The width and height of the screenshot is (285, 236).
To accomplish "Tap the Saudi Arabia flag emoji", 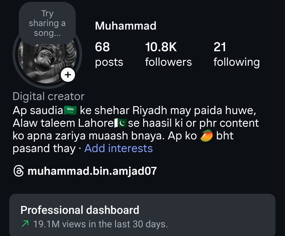I will (70, 110).
